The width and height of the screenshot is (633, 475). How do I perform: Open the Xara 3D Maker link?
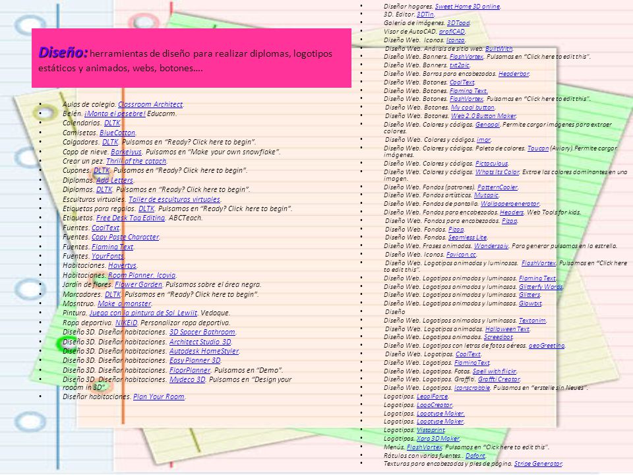point(438,439)
